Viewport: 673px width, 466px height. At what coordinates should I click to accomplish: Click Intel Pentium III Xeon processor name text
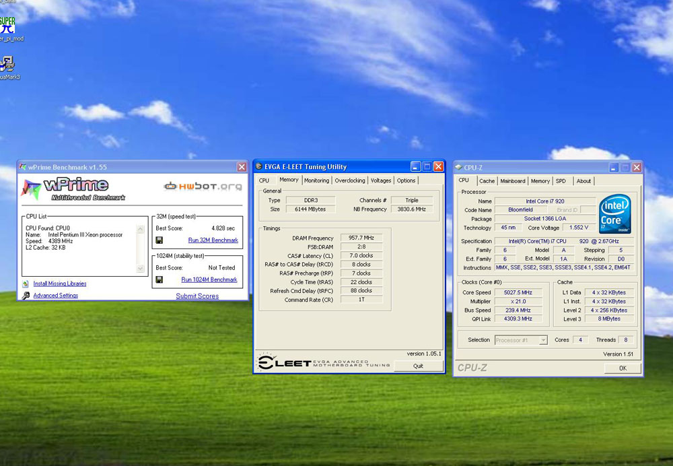pyautogui.click(x=85, y=235)
